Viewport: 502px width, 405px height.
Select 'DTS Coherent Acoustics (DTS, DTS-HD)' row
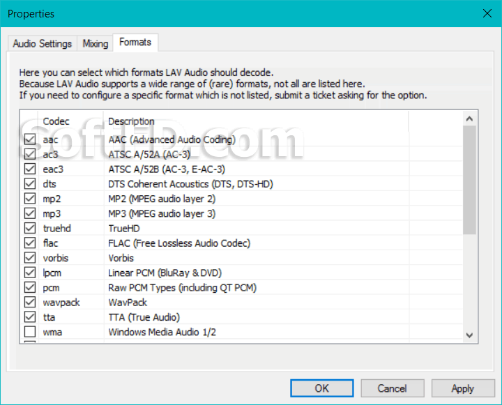[190, 184]
